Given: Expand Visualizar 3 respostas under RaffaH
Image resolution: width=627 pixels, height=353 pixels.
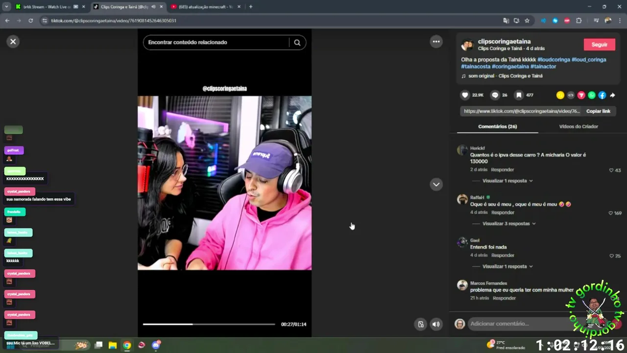Looking at the screenshot, I should [x=509, y=224].
